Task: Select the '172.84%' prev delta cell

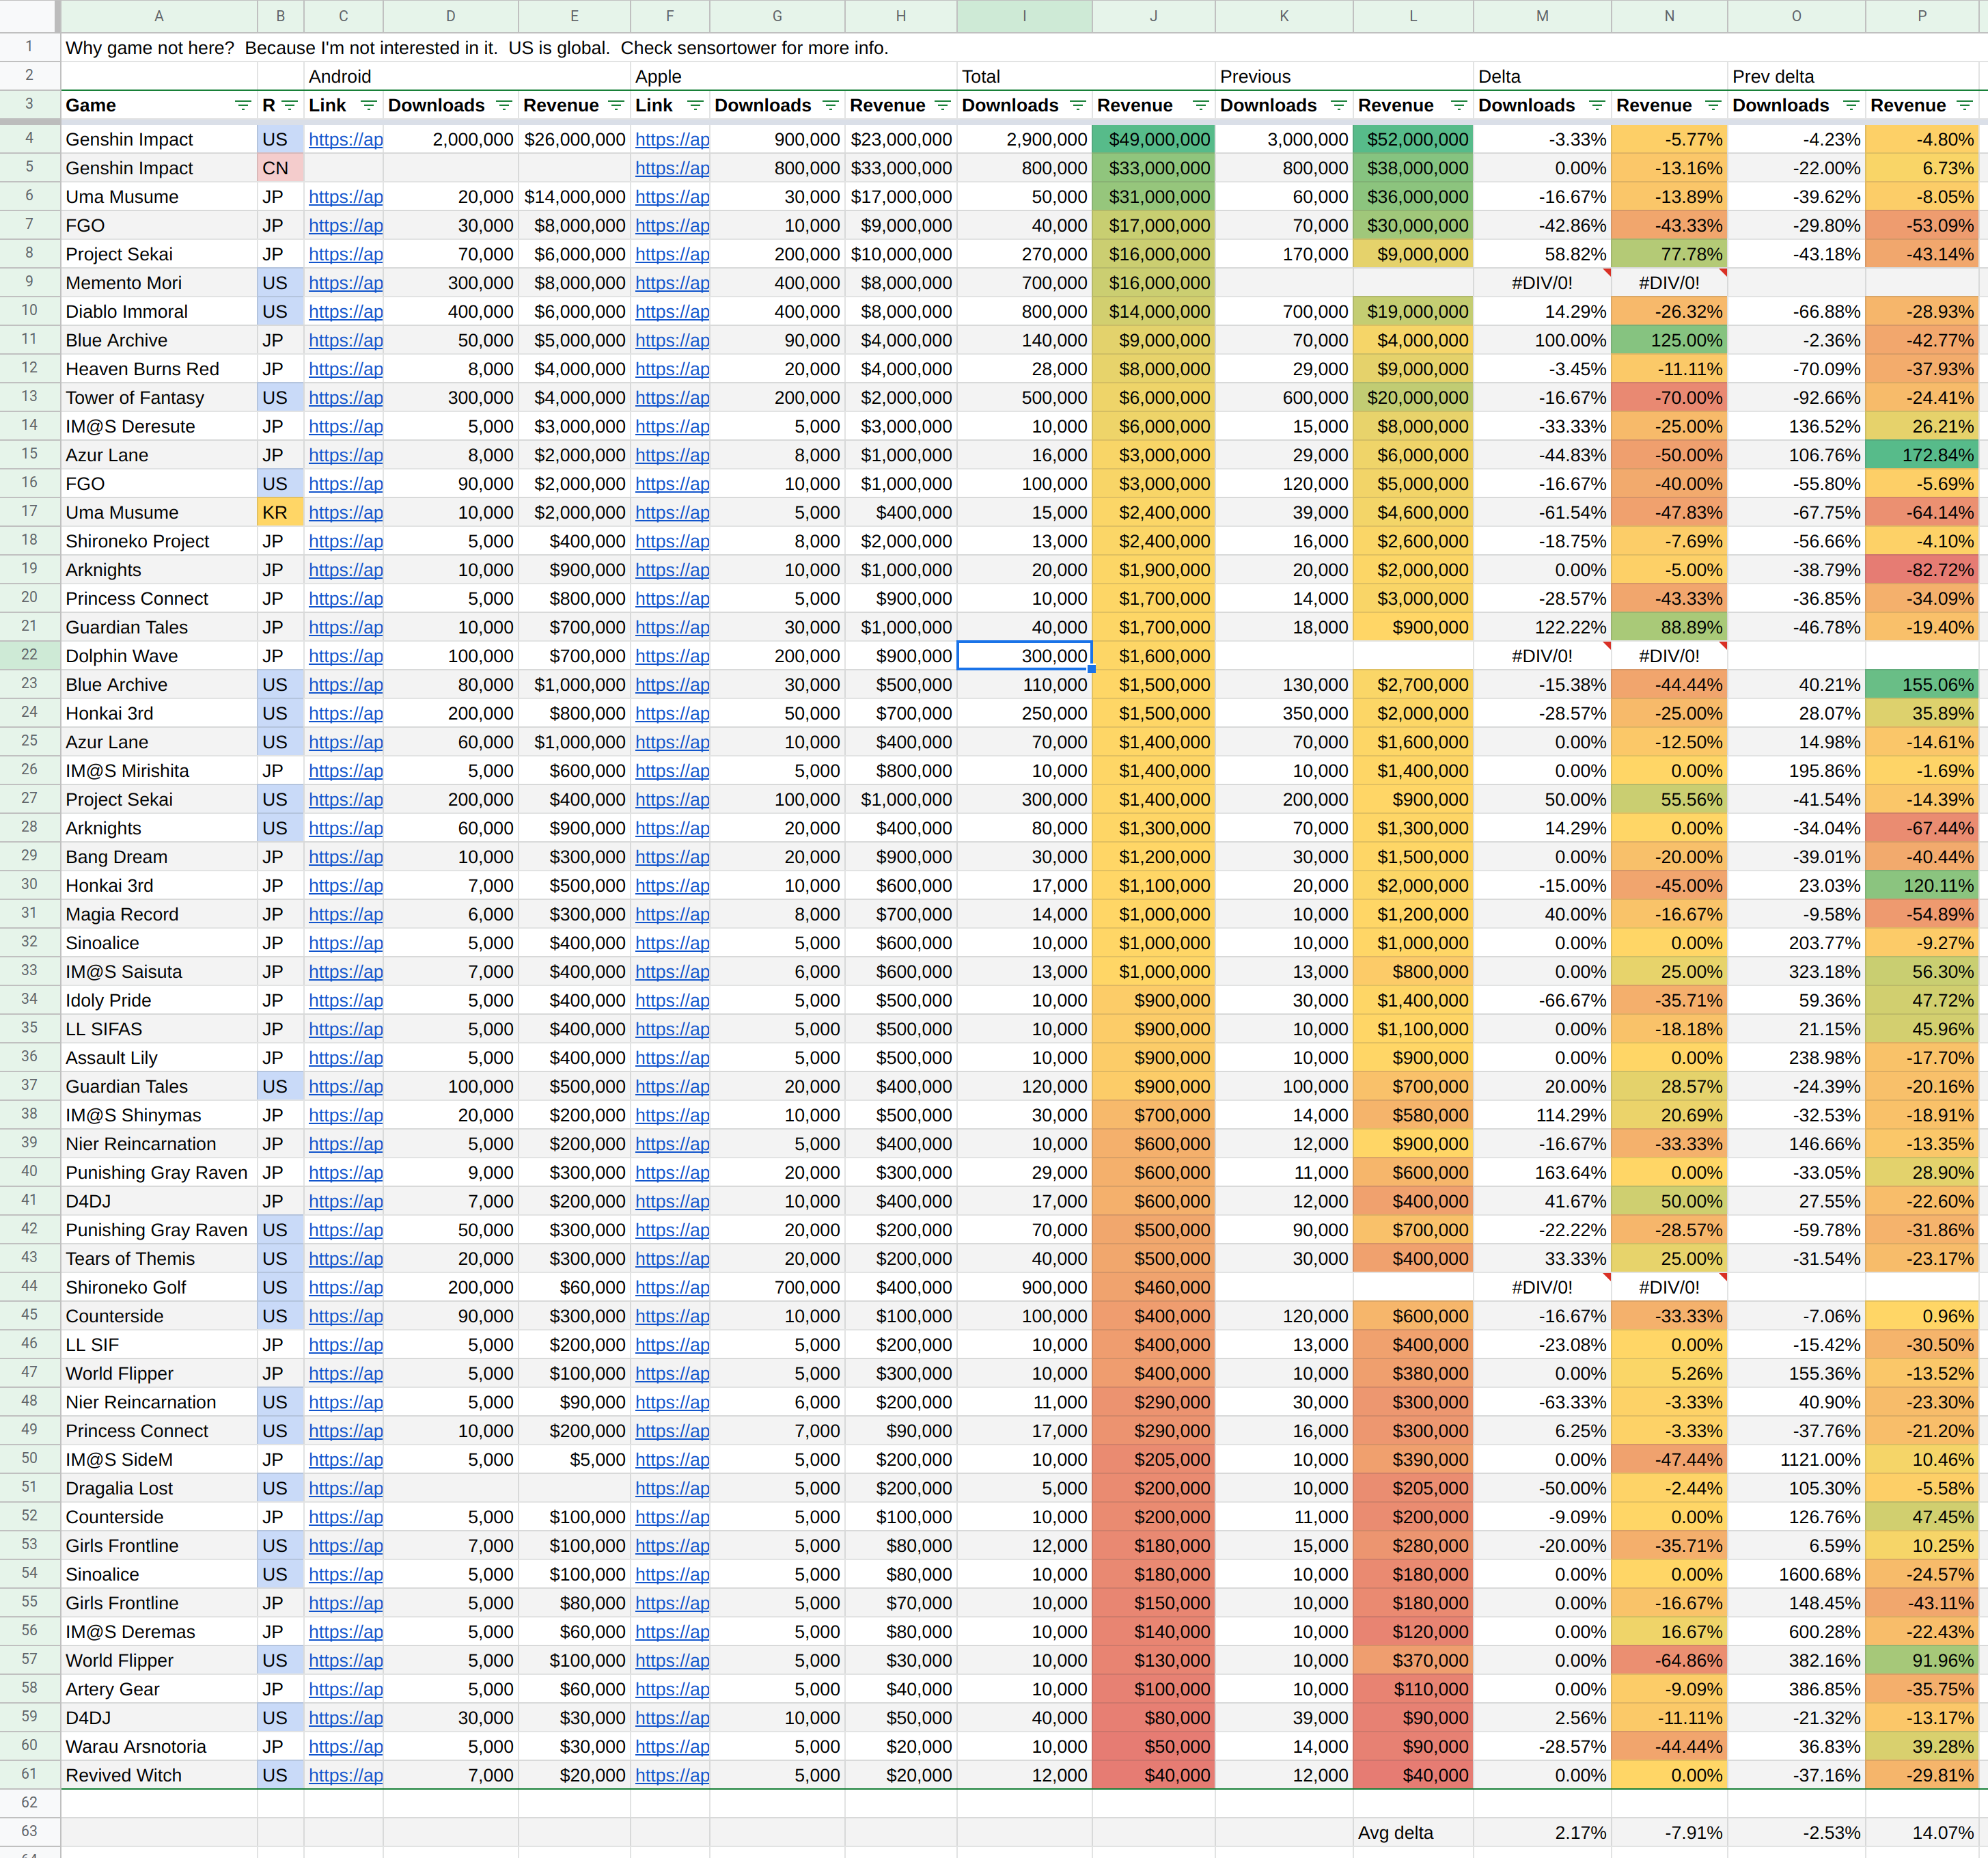Action: point(1922,456)
